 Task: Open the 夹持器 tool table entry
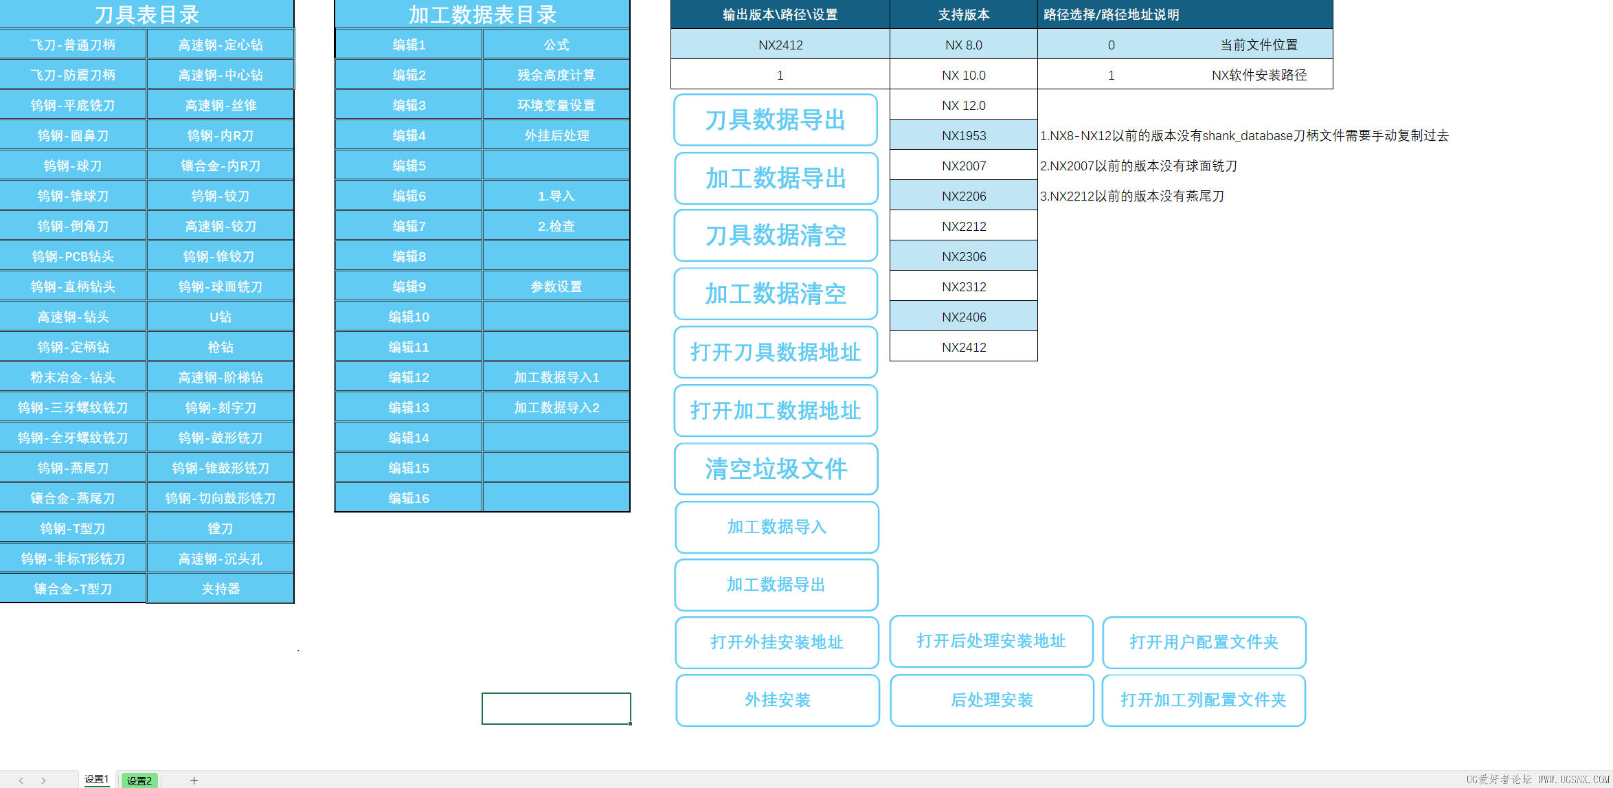pyautogui.click(x=221, y=589)
